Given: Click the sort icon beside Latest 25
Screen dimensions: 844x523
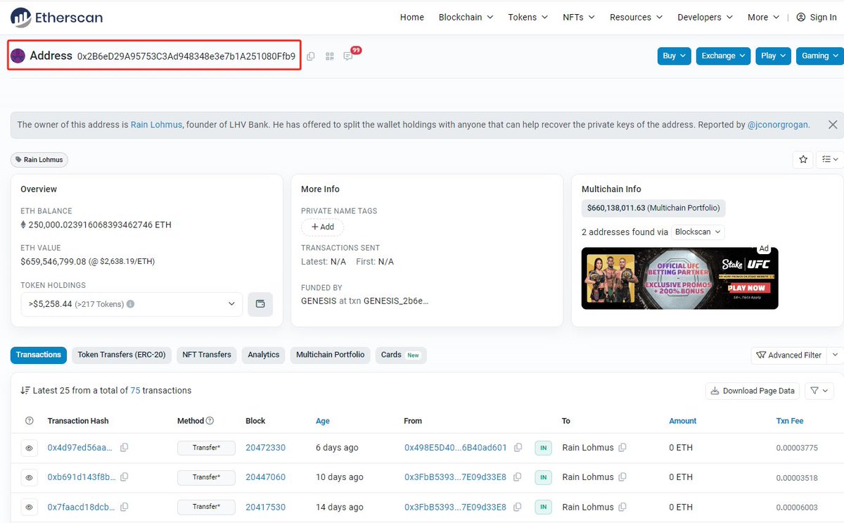Looking at the screenshot, I should click(x=25, y=391).
